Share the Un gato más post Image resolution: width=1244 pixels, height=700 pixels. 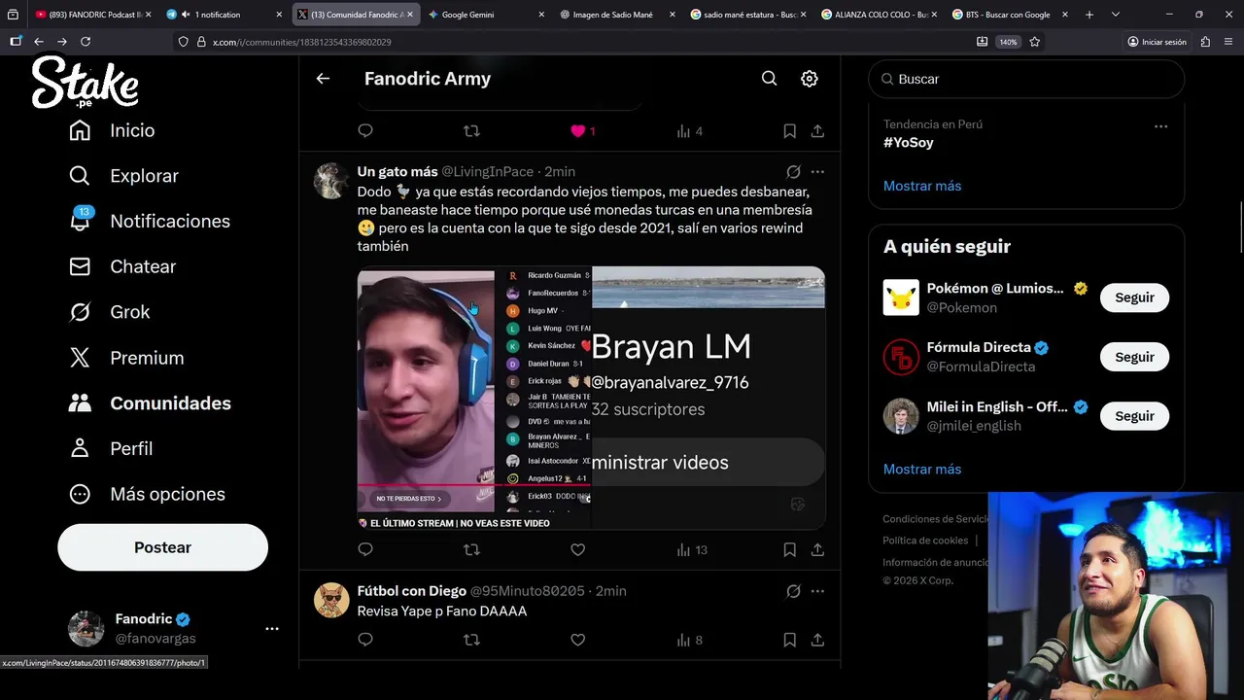coord(817,549)
